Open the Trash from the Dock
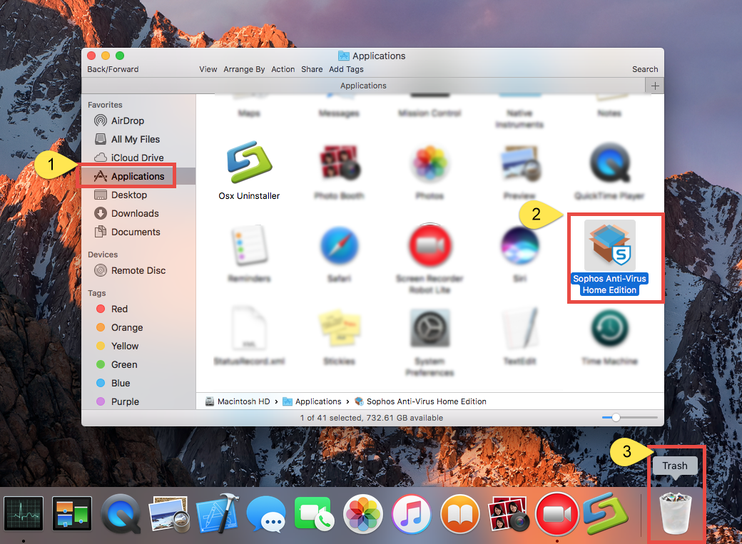Image resolution: width=742 pixels, height=544 pixels. pyautogui.click(x=675, y=510)
